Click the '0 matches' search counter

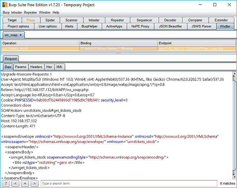(x=227, y=183)
